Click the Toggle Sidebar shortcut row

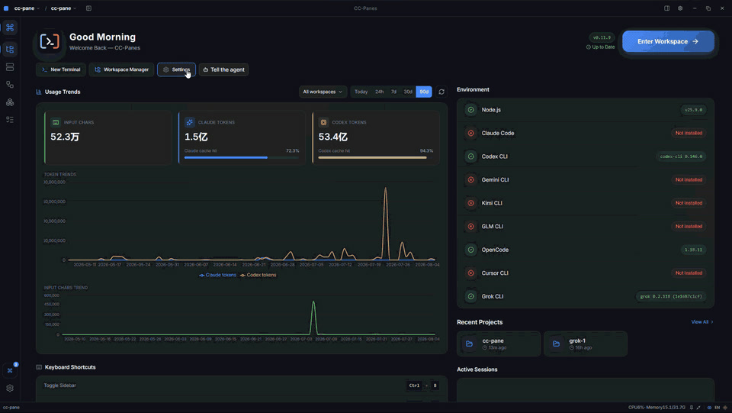click(x=242, y=386)
